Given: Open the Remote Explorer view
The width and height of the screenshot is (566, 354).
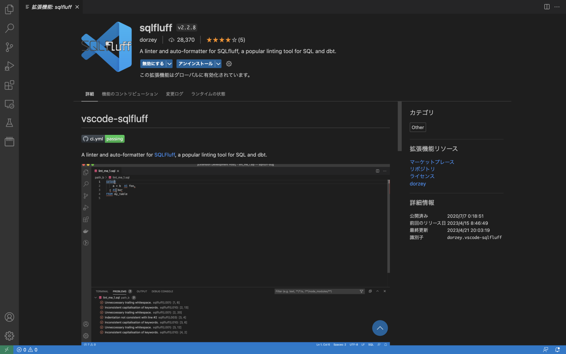Looking at the screenshot, I should pyautogui.click(x=9, y=104).
